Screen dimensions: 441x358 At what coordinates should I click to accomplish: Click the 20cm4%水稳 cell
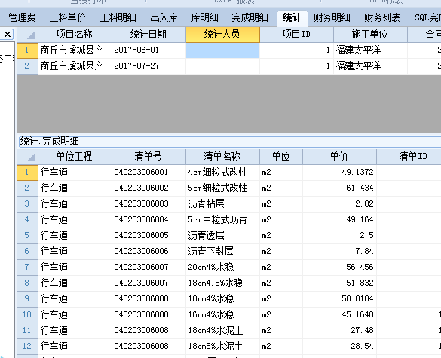(222, 267)
